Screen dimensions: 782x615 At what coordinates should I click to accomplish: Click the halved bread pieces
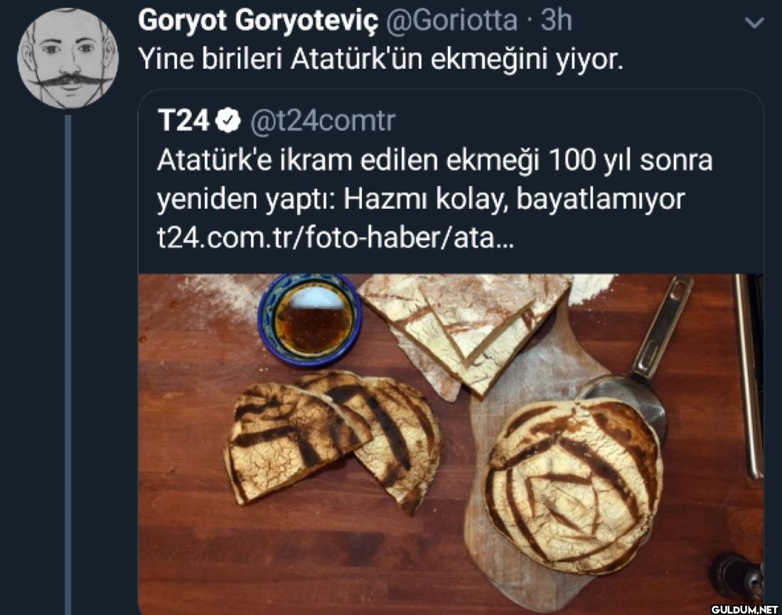333,440
